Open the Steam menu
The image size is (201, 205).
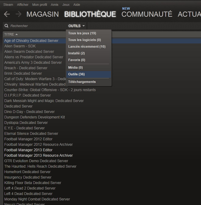click(x=8, y=5)
